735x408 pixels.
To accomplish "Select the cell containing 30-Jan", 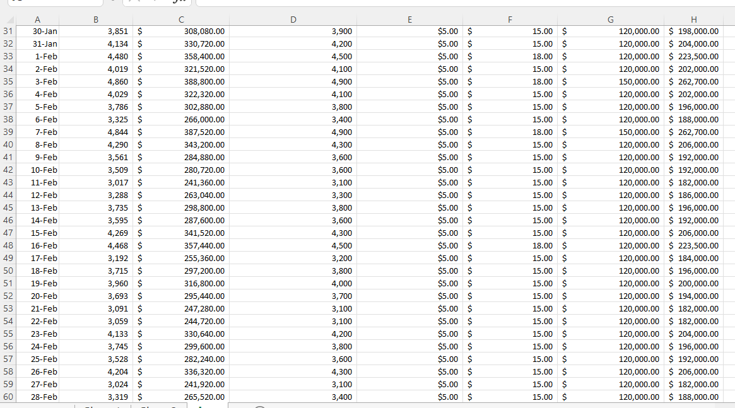I will point(37,31).
